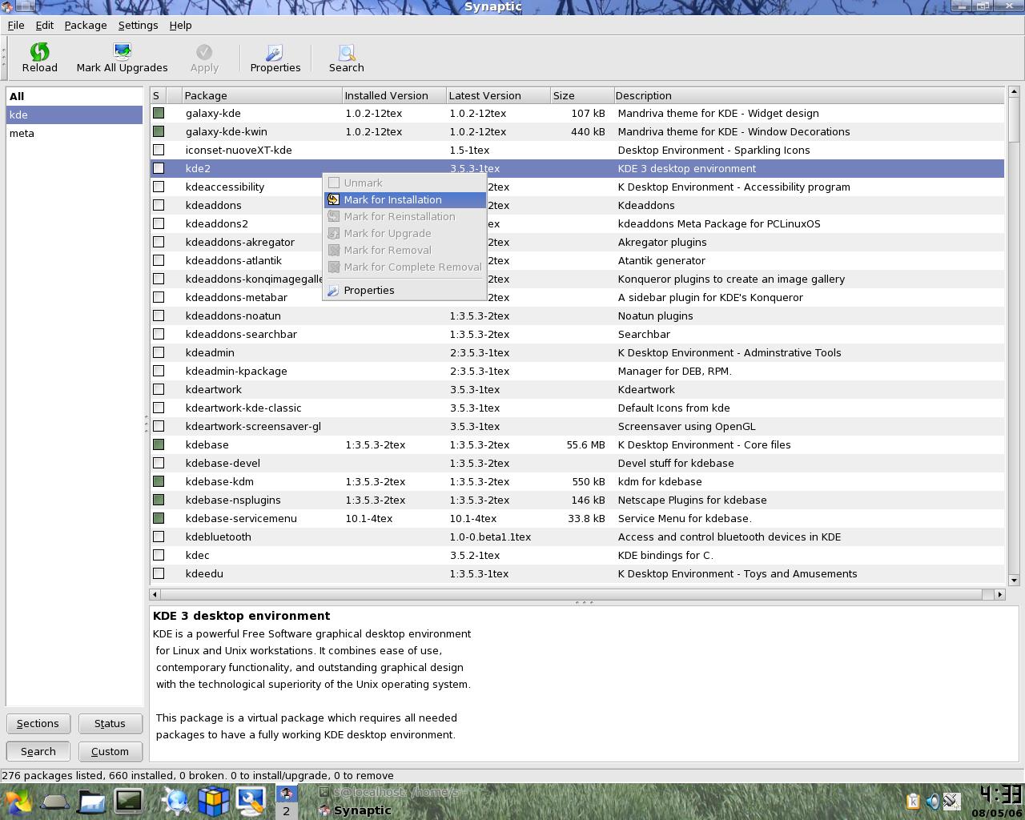The height and width of the screenshot is (820, 1025).
Task: Click the clock showing 4:33
Action: pyautogui.click(x=1001, y=795)
